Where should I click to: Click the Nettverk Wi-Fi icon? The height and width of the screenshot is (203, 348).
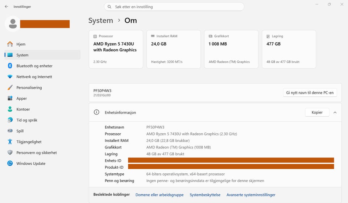(10, 77)
